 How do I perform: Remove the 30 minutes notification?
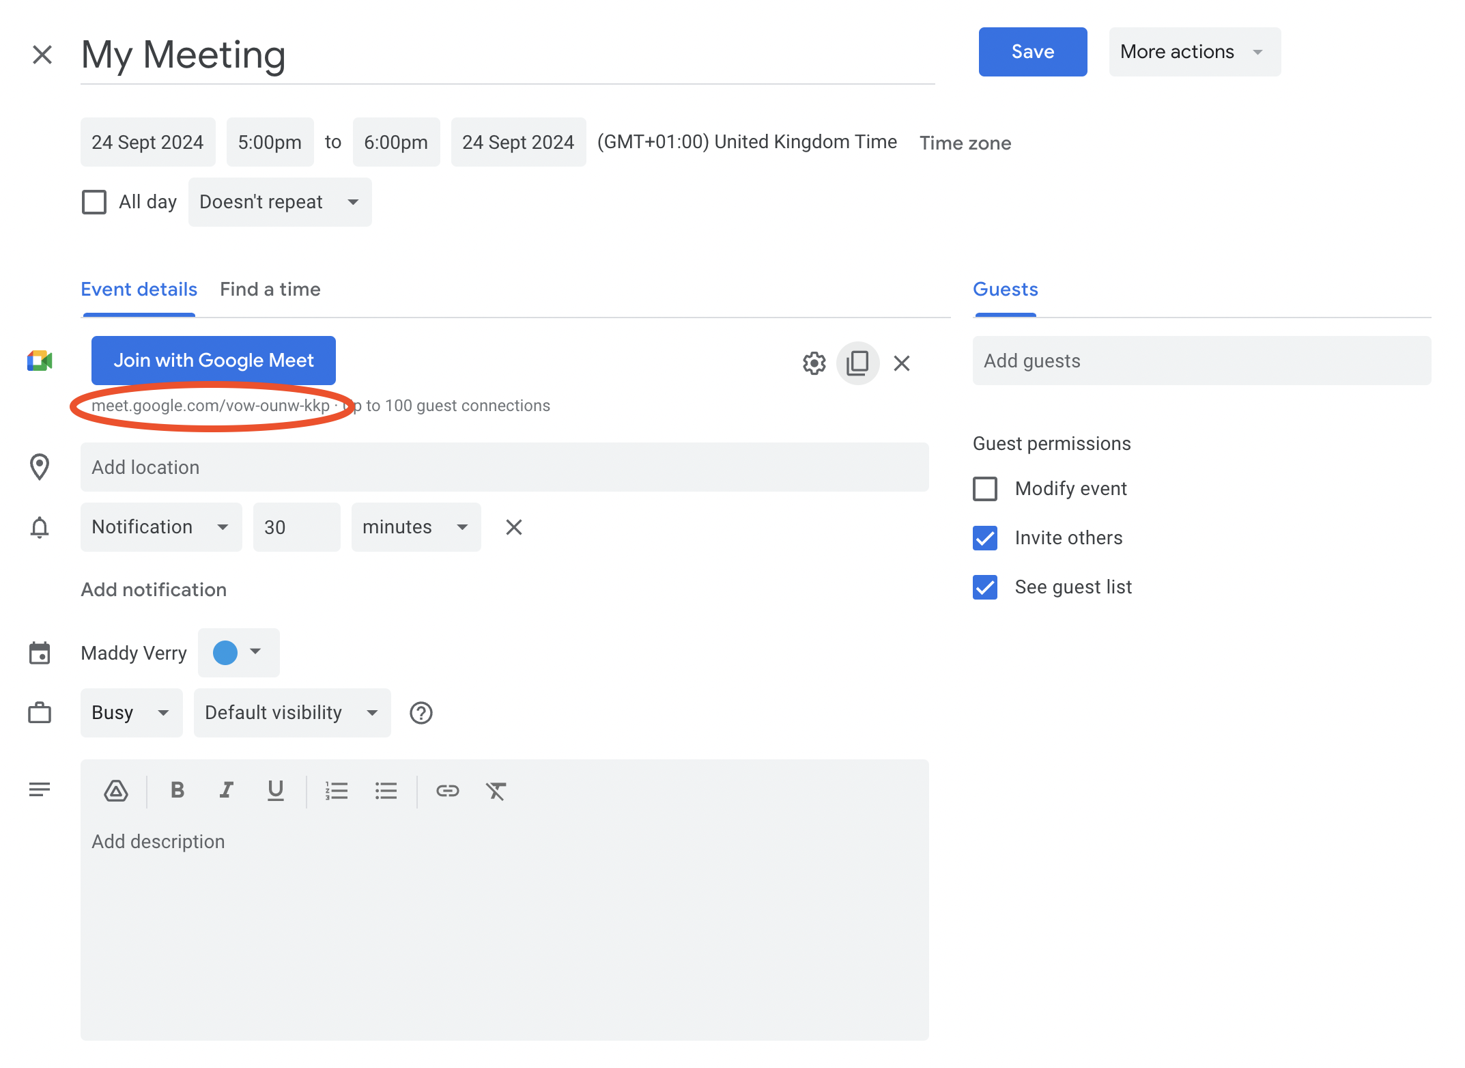tap(514, 527)
